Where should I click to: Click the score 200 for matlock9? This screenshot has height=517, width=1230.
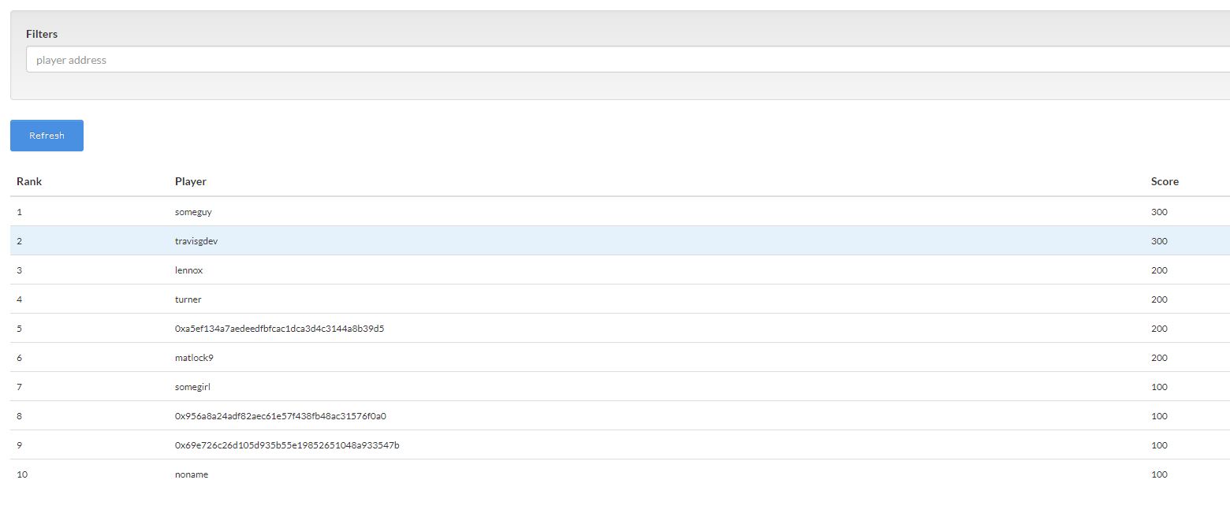(1159, 358)
